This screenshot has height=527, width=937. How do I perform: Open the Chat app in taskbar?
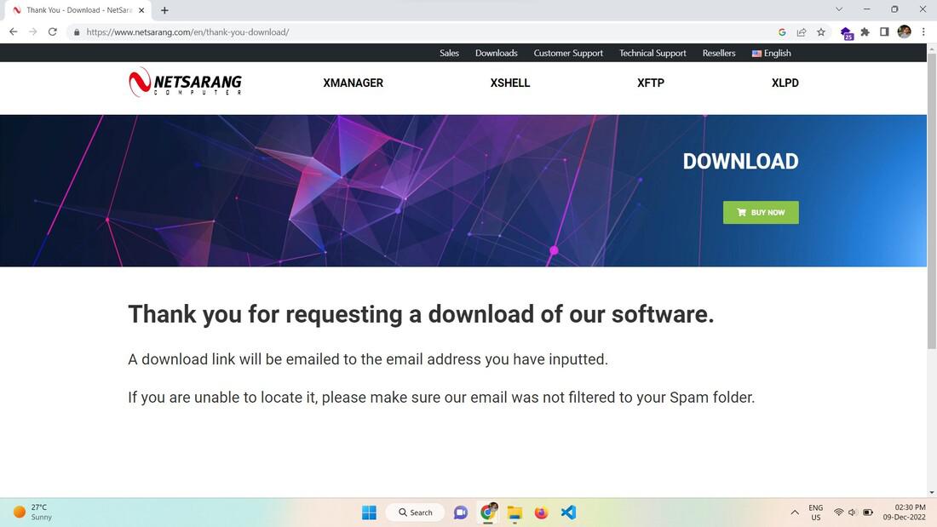coord(461,512)
